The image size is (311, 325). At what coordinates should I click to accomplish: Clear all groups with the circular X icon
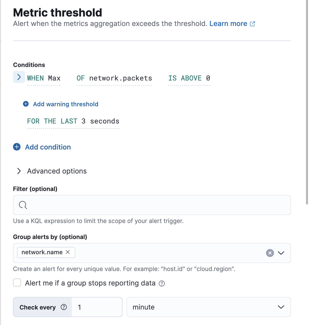[269, 253]
